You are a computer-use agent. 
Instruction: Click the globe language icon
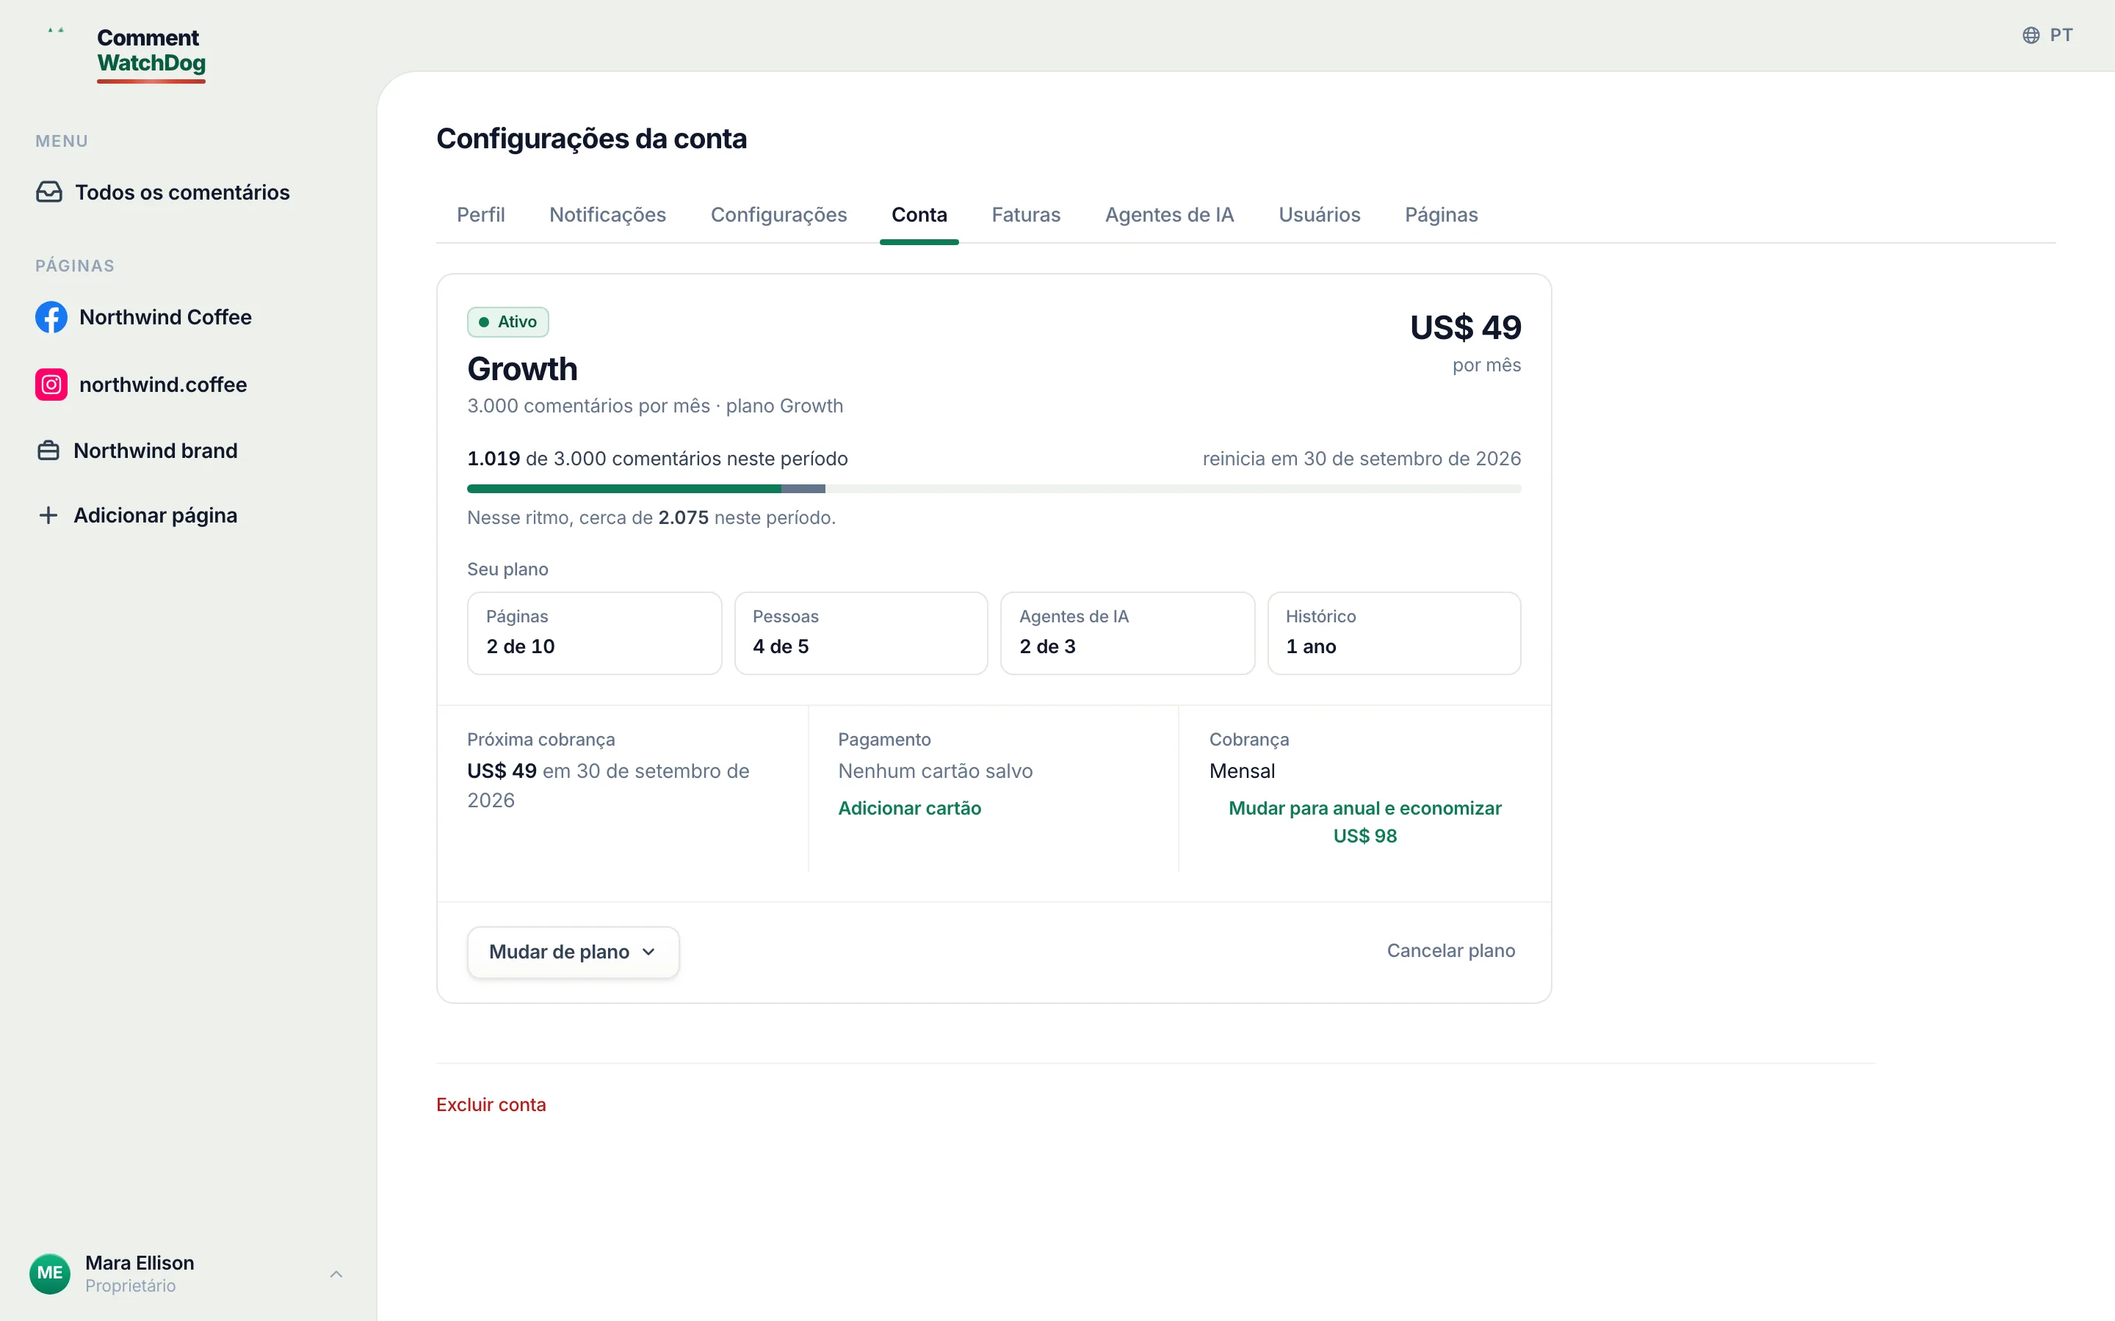pos(2031,35)
